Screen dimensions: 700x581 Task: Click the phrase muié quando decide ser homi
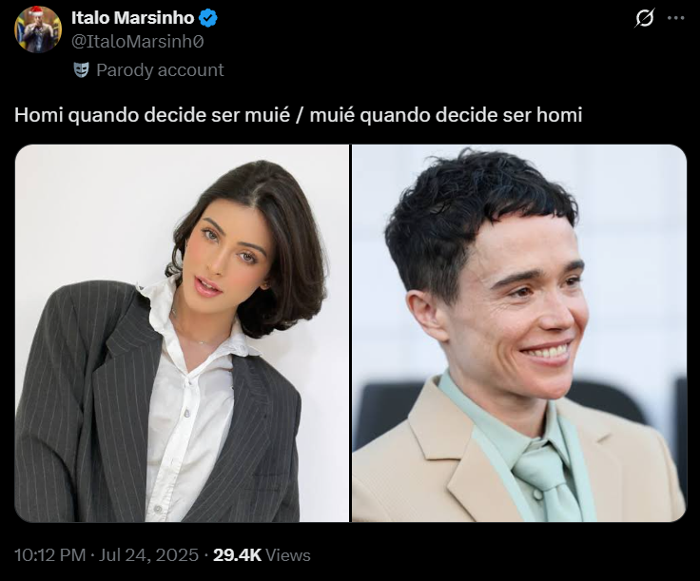tap(446, 115)
